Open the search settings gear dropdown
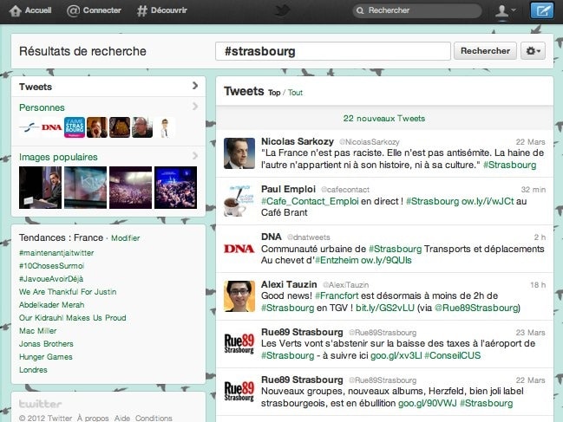The width and height of the screenshot is (563, 422). [534, 51]
